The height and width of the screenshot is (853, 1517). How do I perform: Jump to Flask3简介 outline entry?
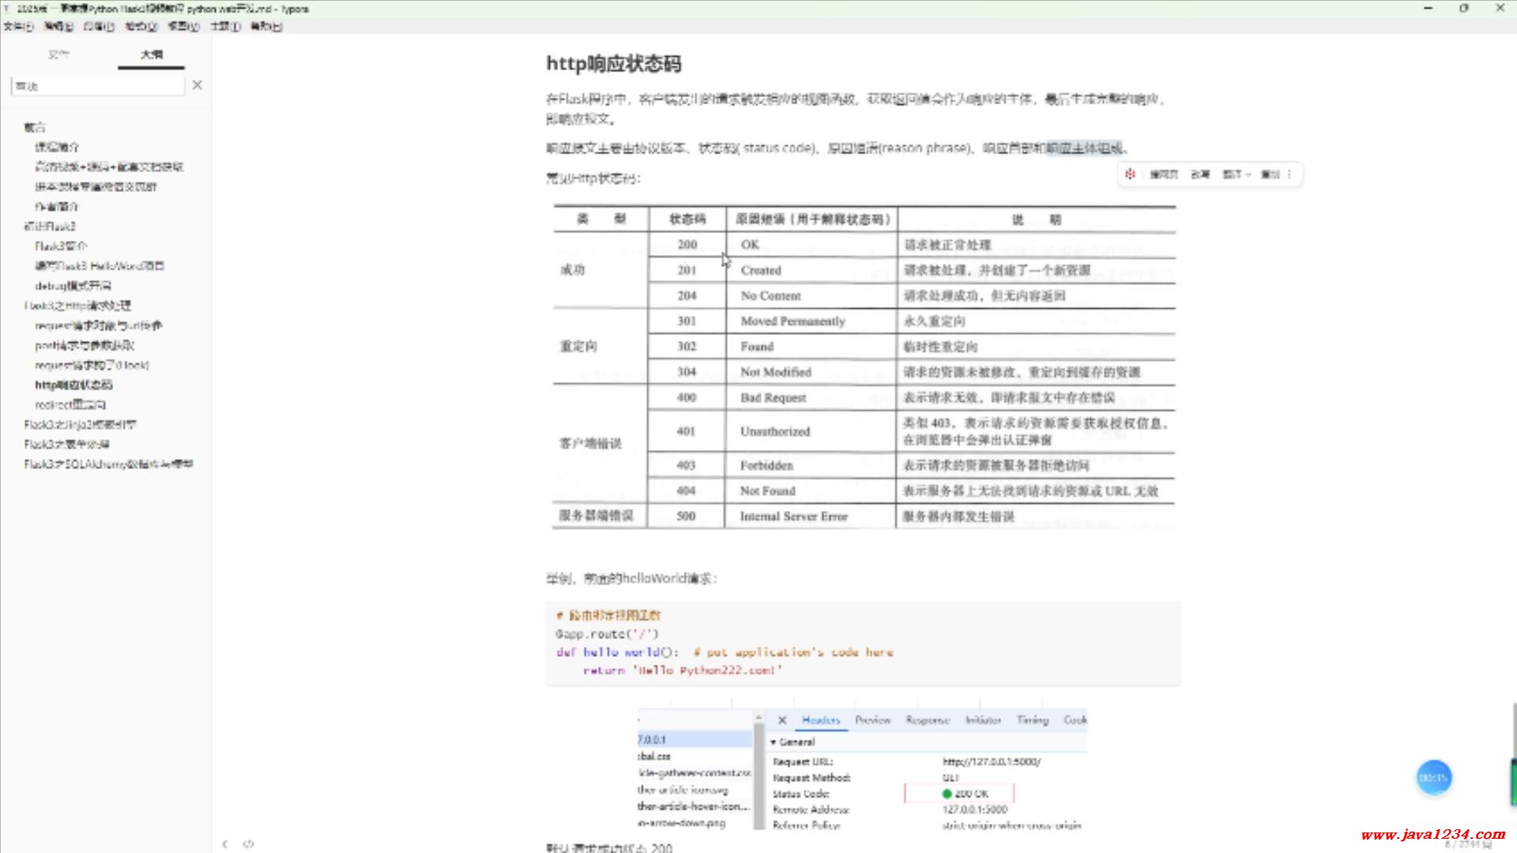tap(62, 246)
